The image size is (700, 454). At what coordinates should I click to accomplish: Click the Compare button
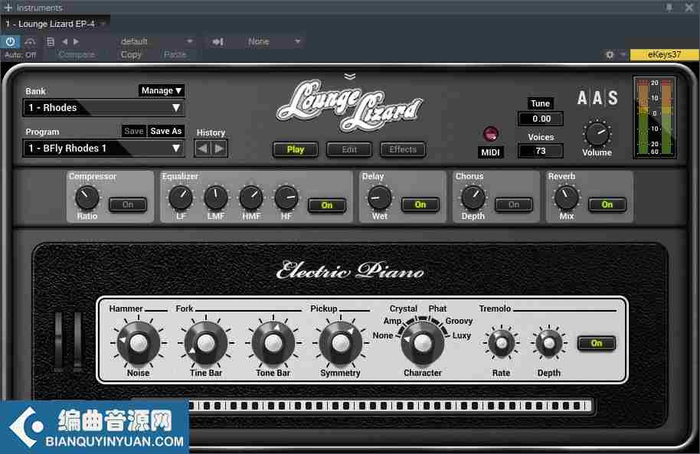77,54
